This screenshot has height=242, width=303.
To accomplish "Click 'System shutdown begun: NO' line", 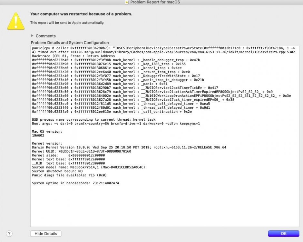I will [57, 171].
